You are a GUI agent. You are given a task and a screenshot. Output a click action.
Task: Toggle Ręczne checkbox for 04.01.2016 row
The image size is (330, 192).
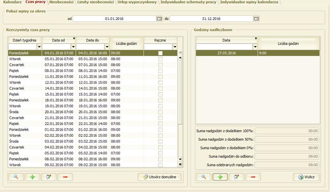[x=160, y=53]
